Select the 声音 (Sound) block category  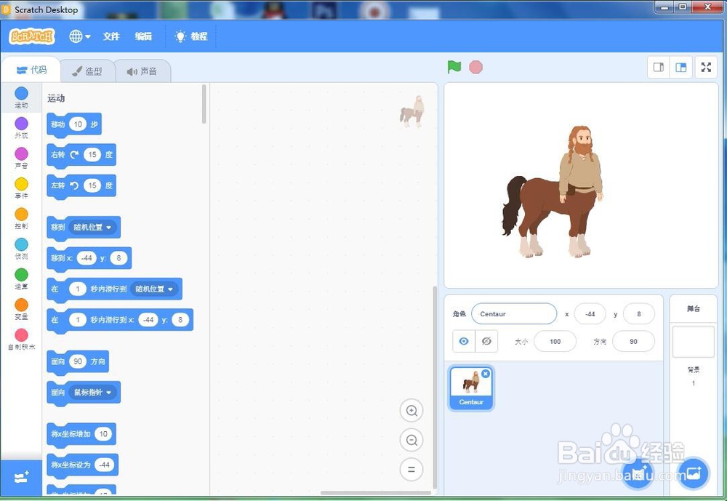click(21, 159)
